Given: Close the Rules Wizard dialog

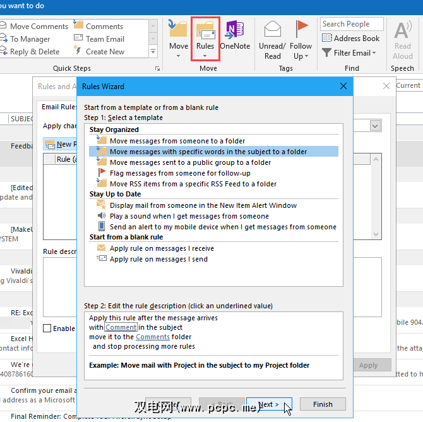Looking at the screenshot, I should pos(343,86).
